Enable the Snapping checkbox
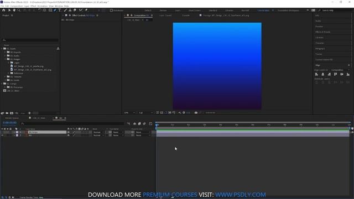This screenshot has height=199, width=354. pos(111,11)
